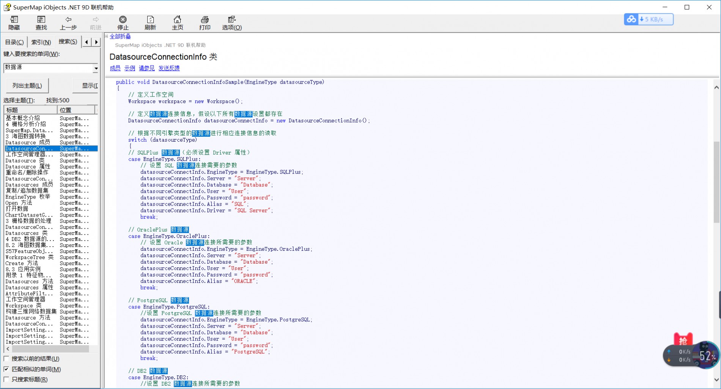This screenshot has height=389, width=721.
Task: Click the 查找 (Find) toolbar icon
Action: coord(41,23)
